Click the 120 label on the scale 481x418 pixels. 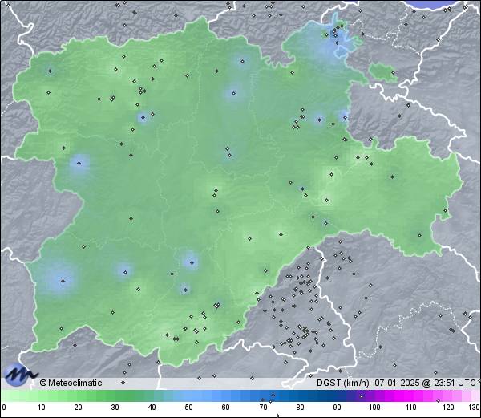tap(448, 408)
